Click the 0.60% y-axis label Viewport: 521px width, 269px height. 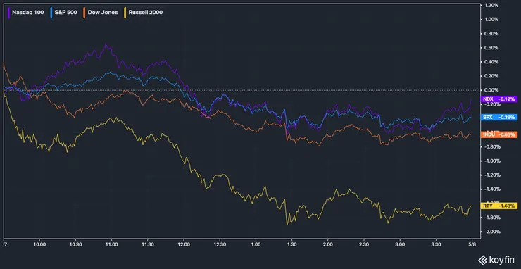tap(492, 48)
